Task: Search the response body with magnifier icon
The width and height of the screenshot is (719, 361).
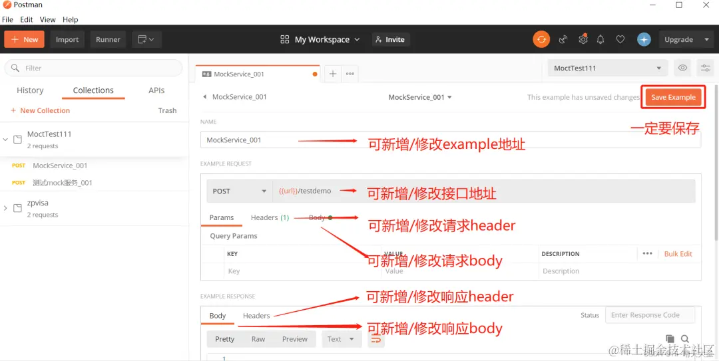Action: (685, 338)
